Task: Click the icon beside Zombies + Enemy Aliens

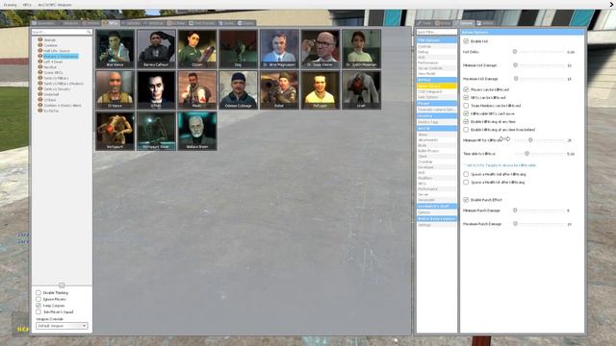Action: [40, 105]
